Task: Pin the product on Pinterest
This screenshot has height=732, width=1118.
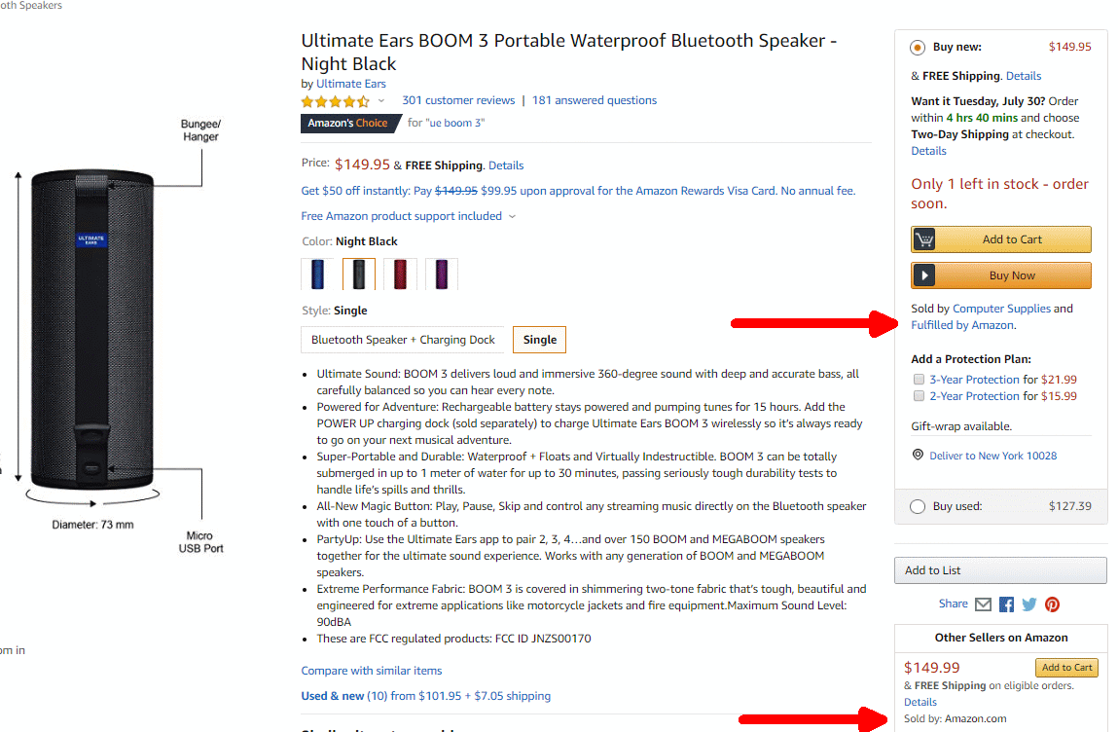Action: (x=1052, y=604)
